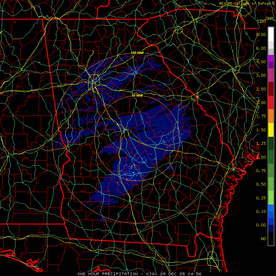Click the OHA product label
The height and width of the screenshot is (276, 276).
coord(270,18)
